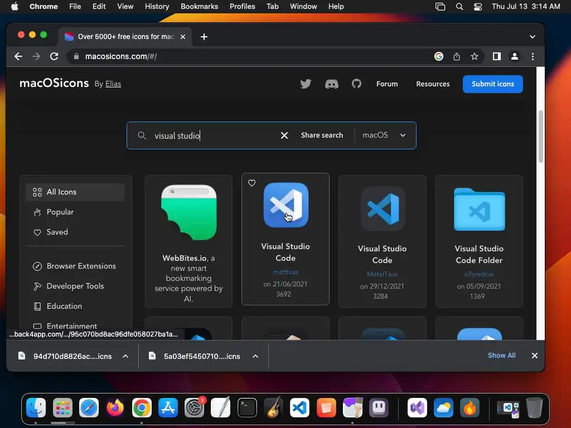Open the View menu
The image size is (571, 428).
click(x=125, y=7)
